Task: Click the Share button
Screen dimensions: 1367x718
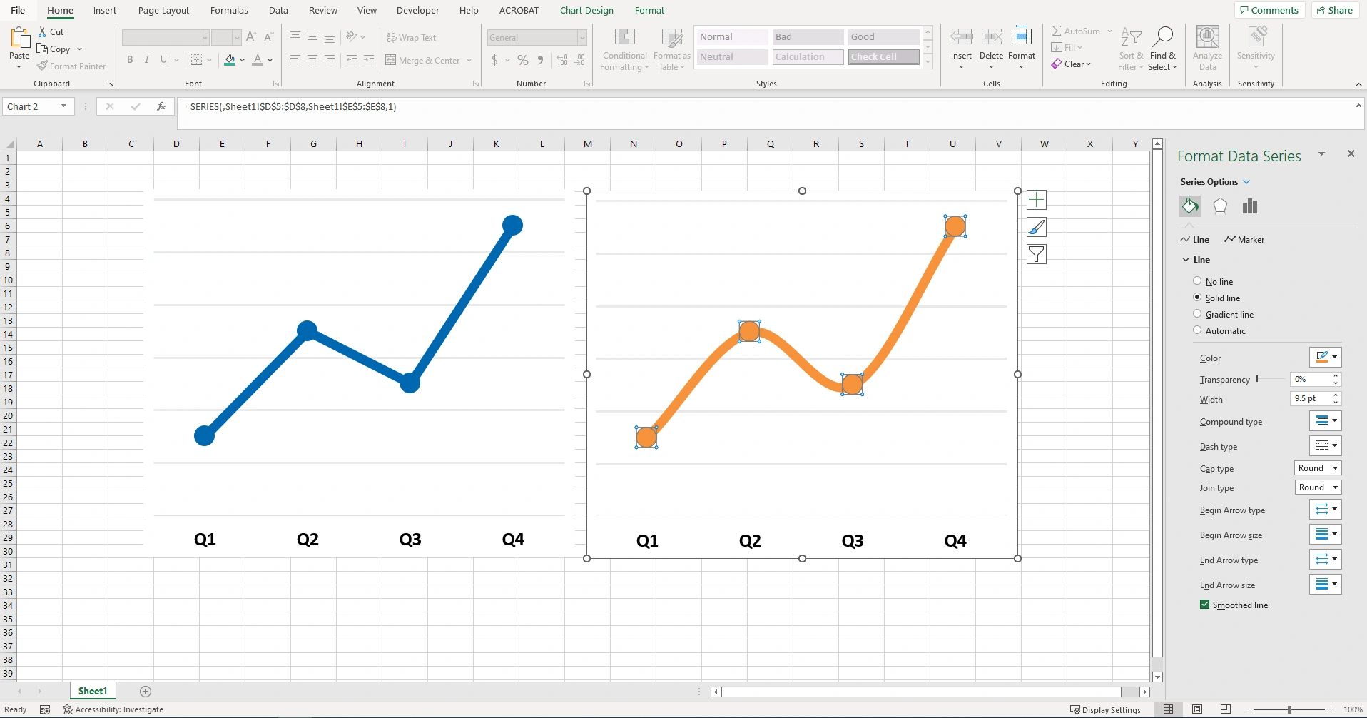Action: click(1334, 9)
